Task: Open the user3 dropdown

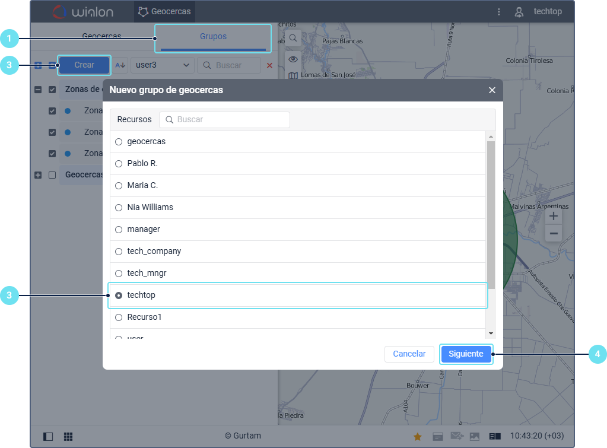Action: [163, 65]
